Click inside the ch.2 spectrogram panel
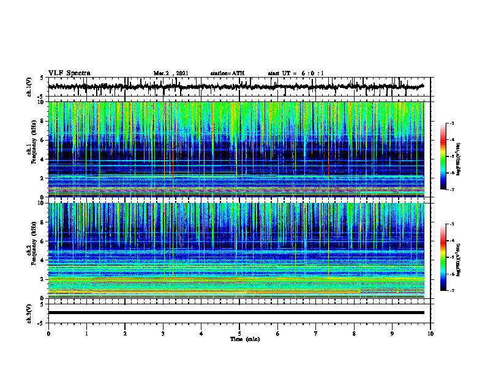Screen dimensions: 485x374 [x=236, y=251]
